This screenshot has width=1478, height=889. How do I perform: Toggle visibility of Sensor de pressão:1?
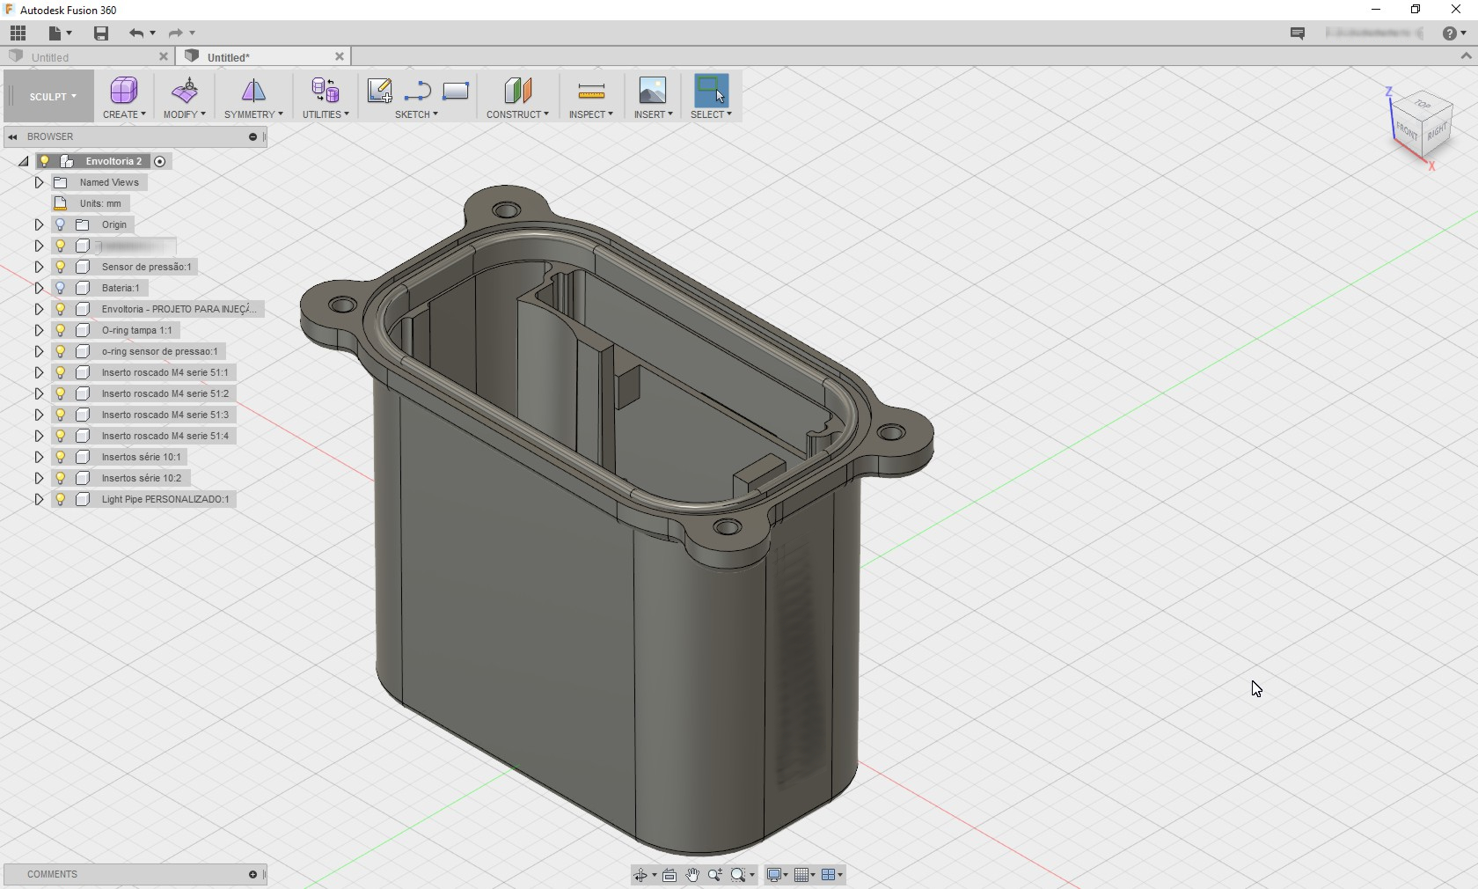(x=61, y=267)
